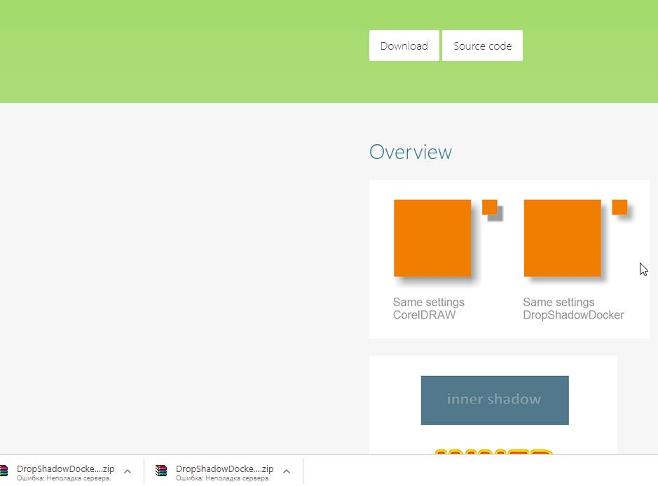Screen dimensions: 658x486
Task: Click small orange square beside CorelDRAW sample
Action: 490,207
